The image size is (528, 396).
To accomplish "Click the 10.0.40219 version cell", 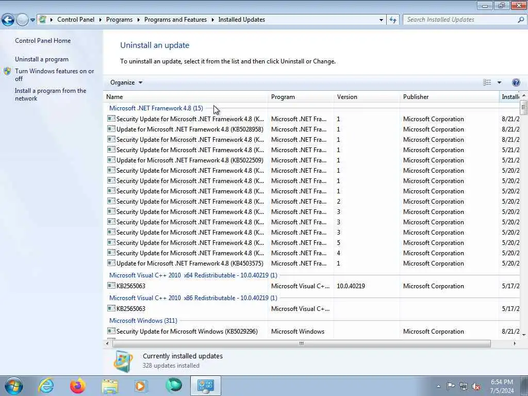I will (x=351, y=286).
